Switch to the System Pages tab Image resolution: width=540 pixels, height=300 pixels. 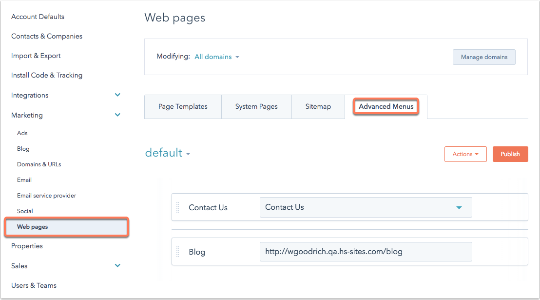tap(256, 107)
